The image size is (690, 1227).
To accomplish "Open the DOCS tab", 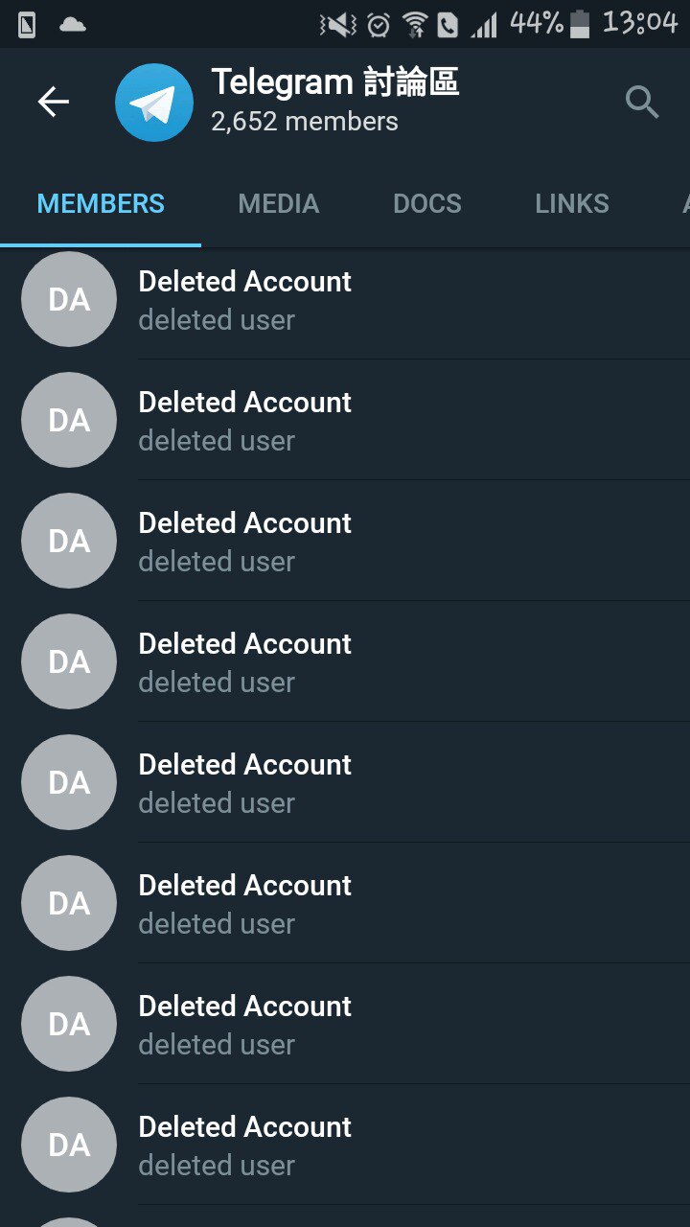I will click(x=427, y=203).
